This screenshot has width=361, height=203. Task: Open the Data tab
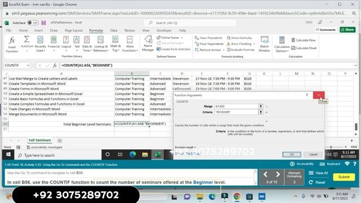(x=114, y=30)
